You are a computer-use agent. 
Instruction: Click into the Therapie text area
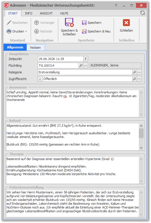click(x=72, y=170)
